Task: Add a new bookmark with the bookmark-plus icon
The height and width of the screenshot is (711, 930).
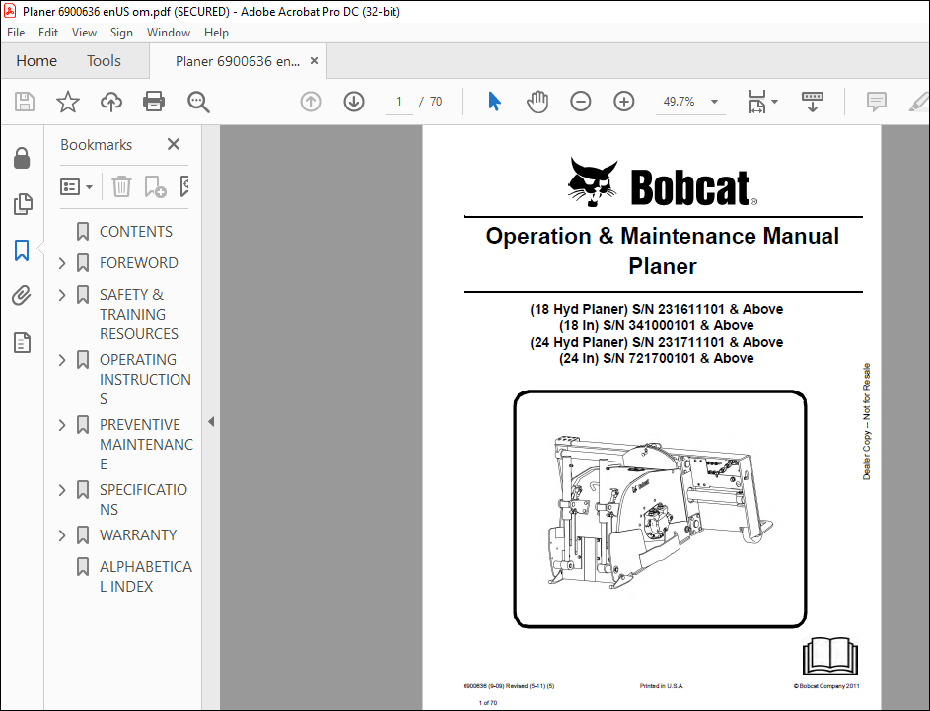Action: (x=155, y=186)
